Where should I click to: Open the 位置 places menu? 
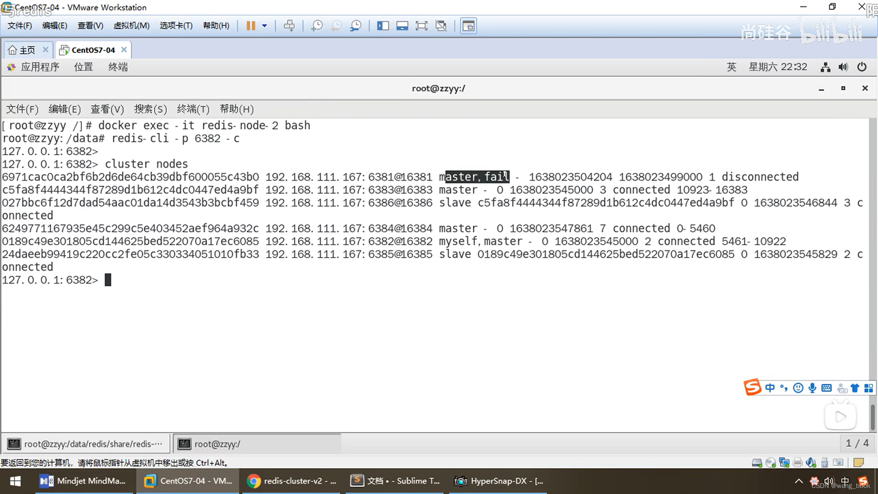click(x=83, y=67)
